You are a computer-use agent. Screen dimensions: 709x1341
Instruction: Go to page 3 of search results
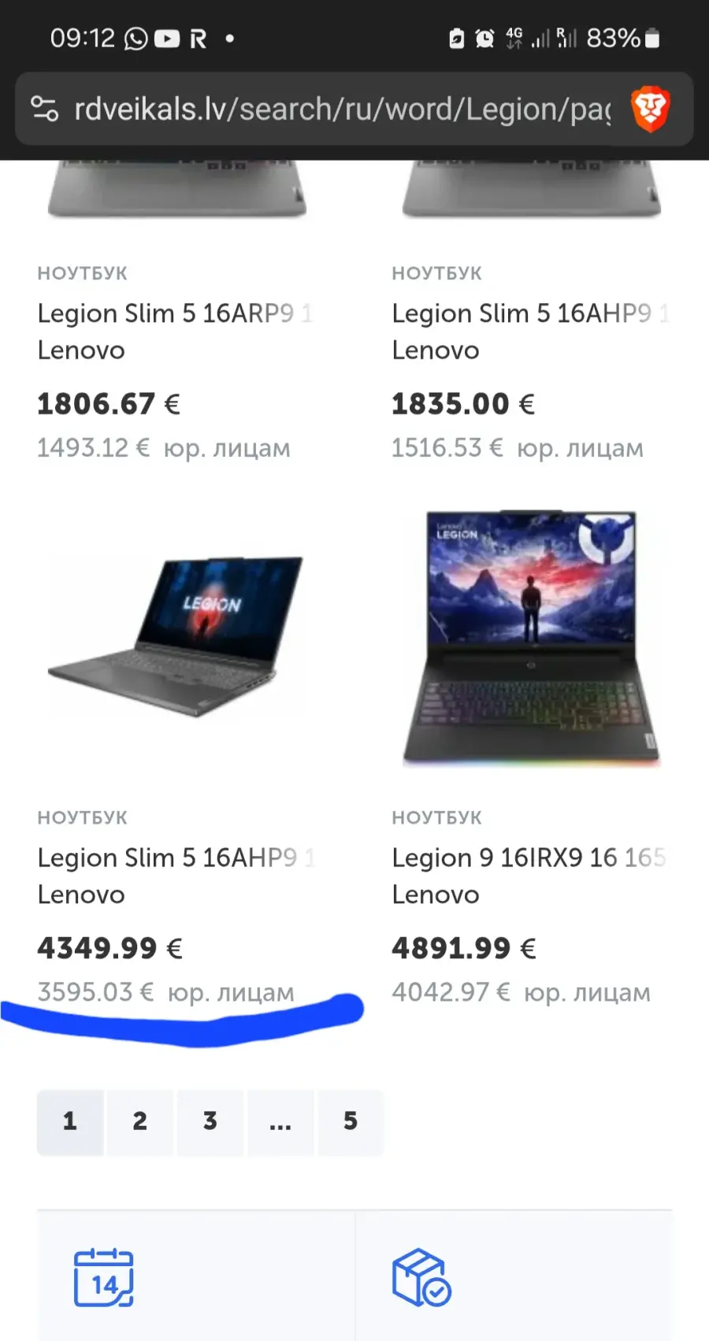(x=210, y=1121)
